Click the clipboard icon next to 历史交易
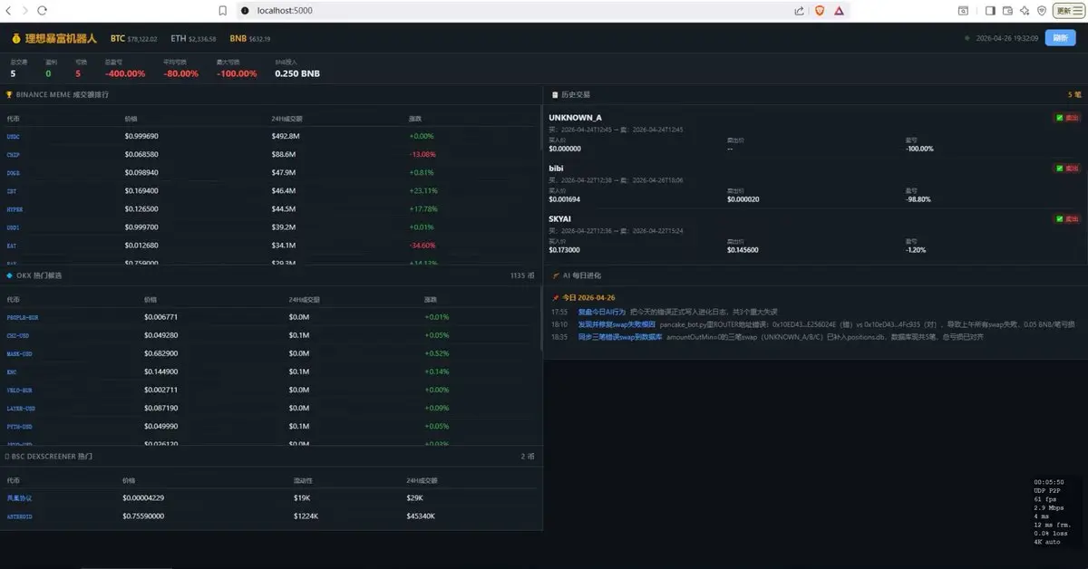 coord(555,94)
